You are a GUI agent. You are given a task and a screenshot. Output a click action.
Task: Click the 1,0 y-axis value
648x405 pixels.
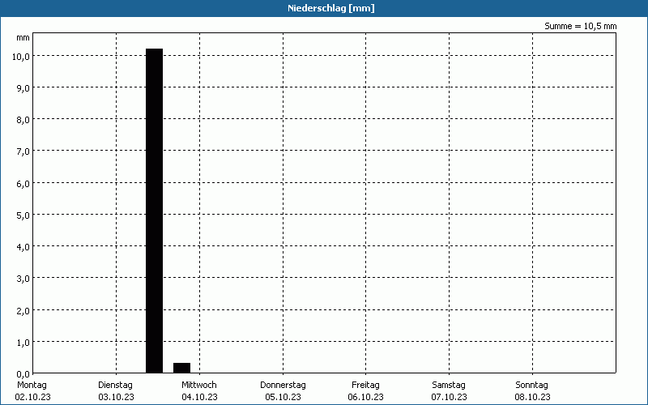click(23, 343)
